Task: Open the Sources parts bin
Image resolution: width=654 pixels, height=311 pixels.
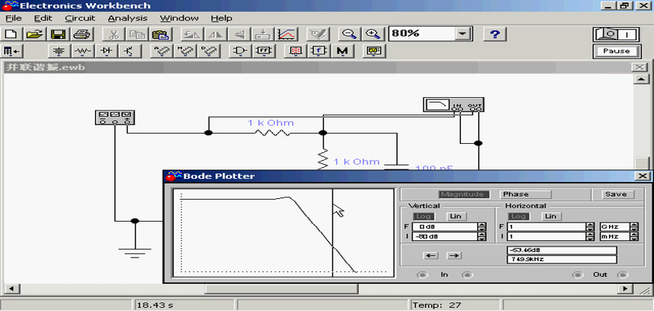Action: click(x=59, y=51)
